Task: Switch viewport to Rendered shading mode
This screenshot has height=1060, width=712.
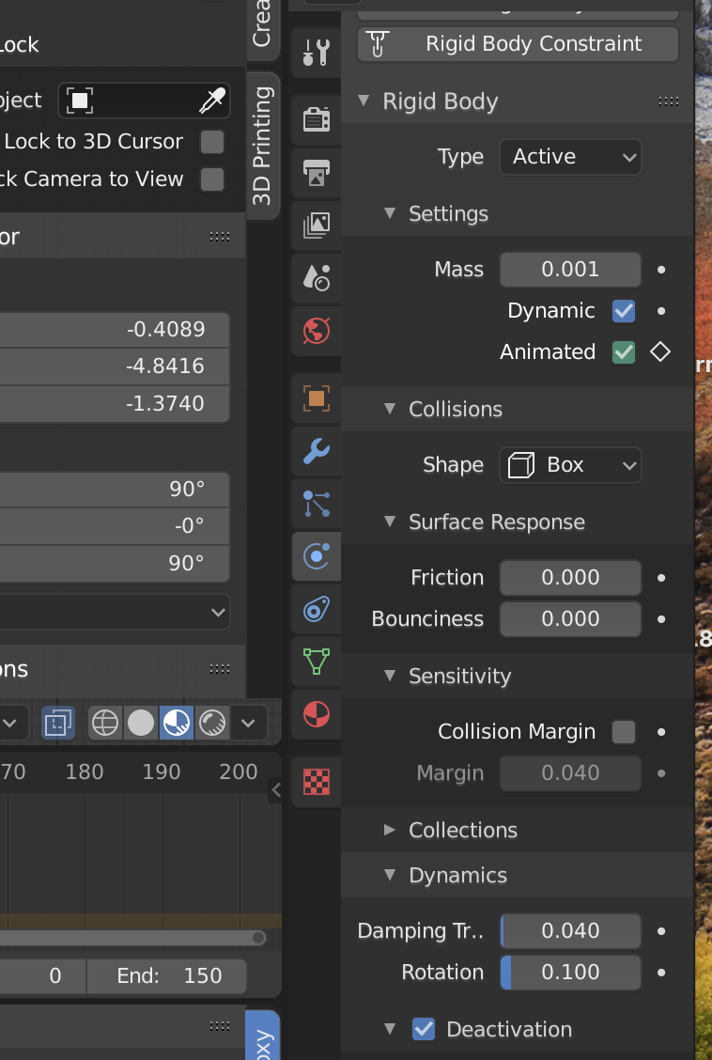Action: (x=212, y=724)
